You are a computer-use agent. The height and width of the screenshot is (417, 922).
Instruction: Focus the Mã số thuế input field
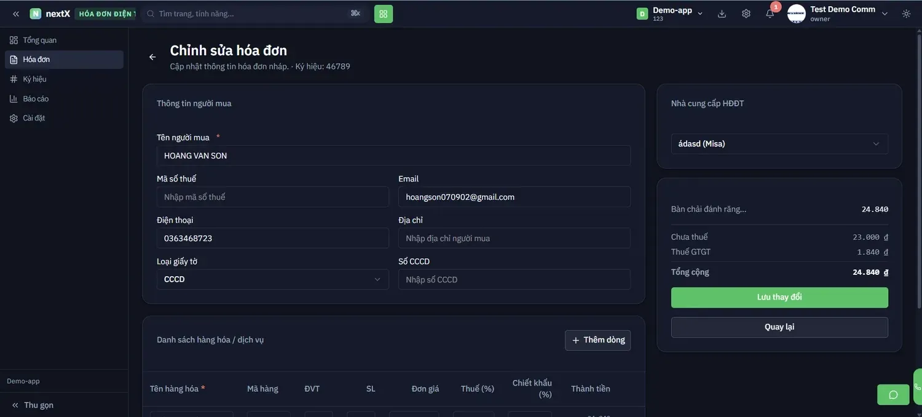point(273,197)
